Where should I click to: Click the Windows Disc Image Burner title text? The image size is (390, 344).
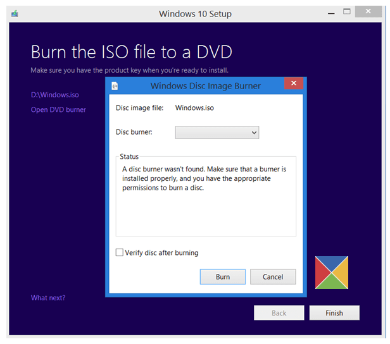coord(205,86)
